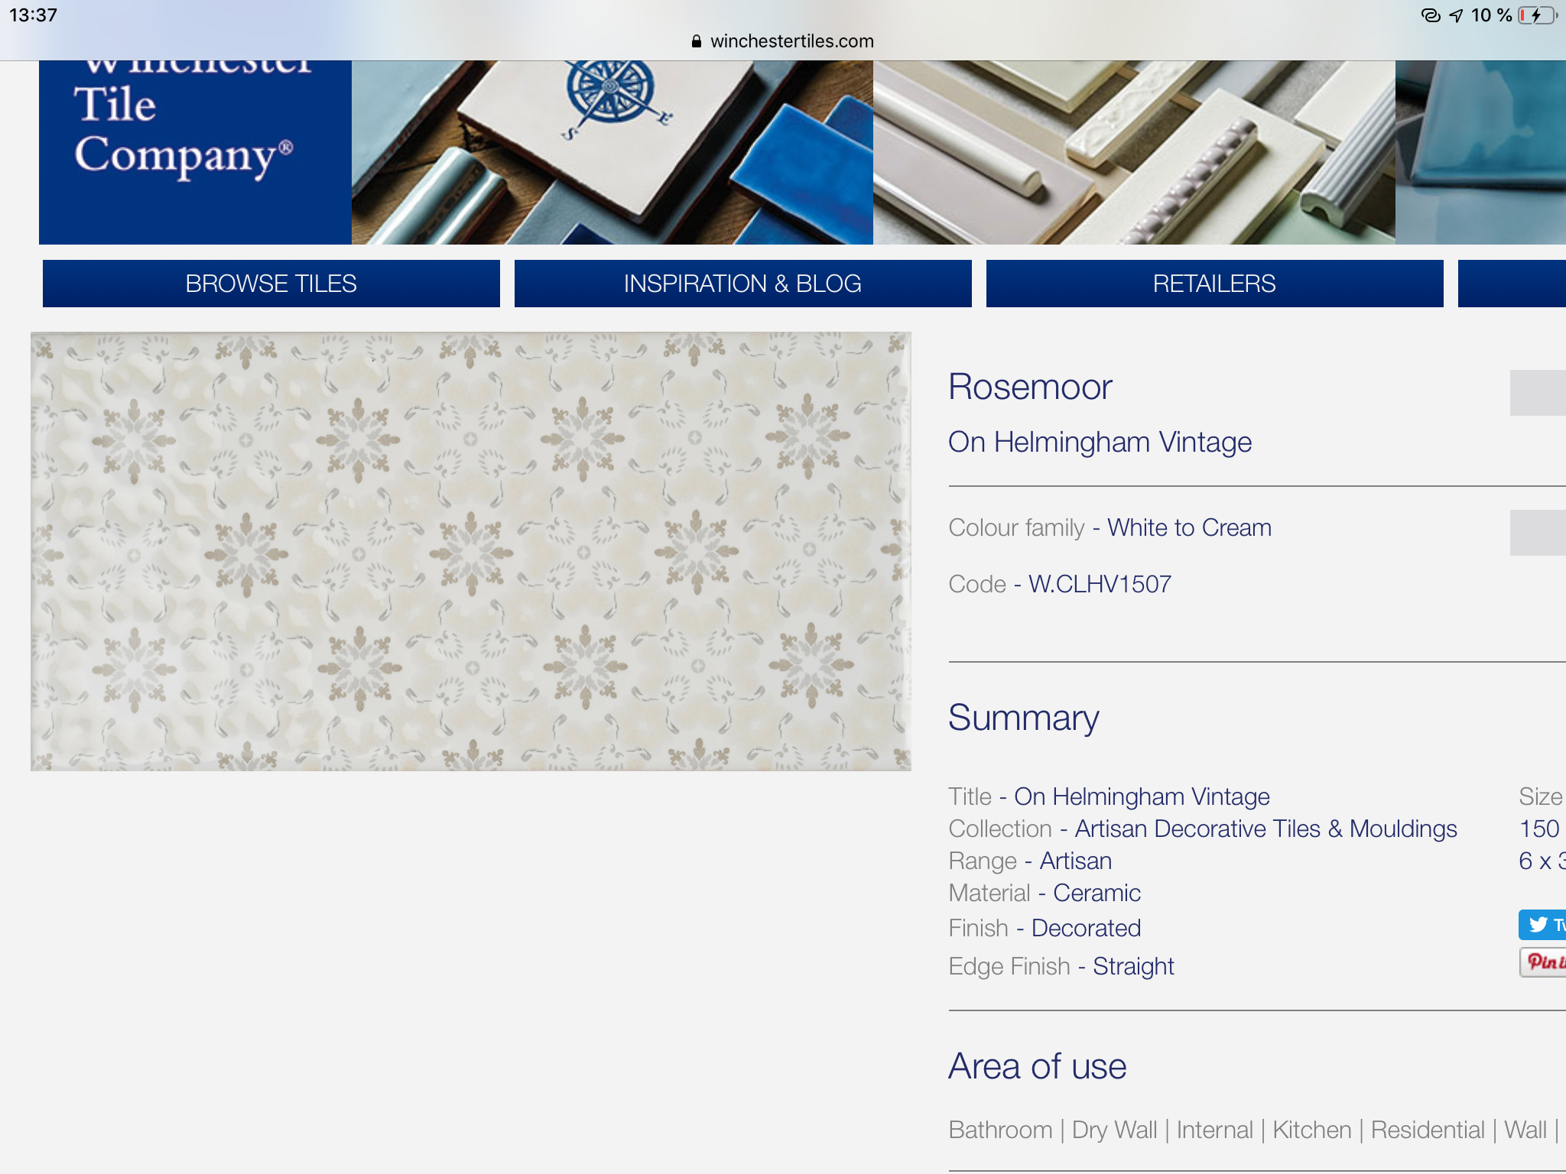Tap the personal hotspot link icon
1566x1174 pixels.
coord(1430,15)
